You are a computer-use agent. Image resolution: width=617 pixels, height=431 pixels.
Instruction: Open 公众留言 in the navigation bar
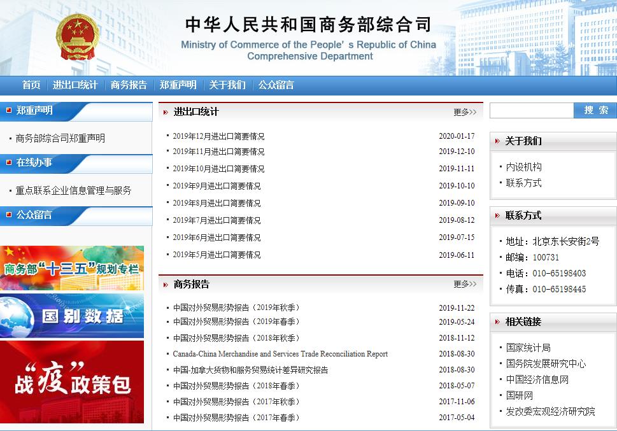tap(276, 85)
